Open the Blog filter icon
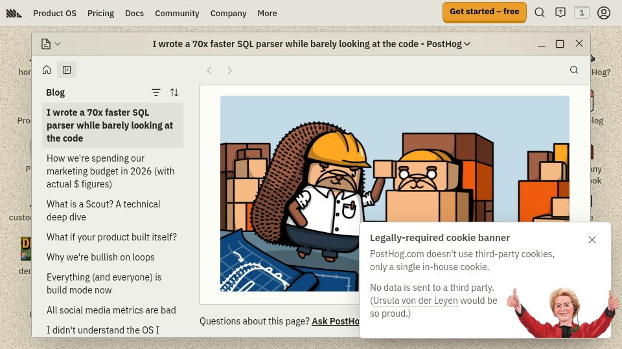 tap(156, 92)
